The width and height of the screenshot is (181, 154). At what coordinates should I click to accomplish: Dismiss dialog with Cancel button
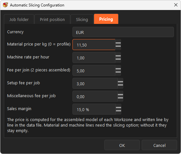pyautogui.click(x=159, y=145)
